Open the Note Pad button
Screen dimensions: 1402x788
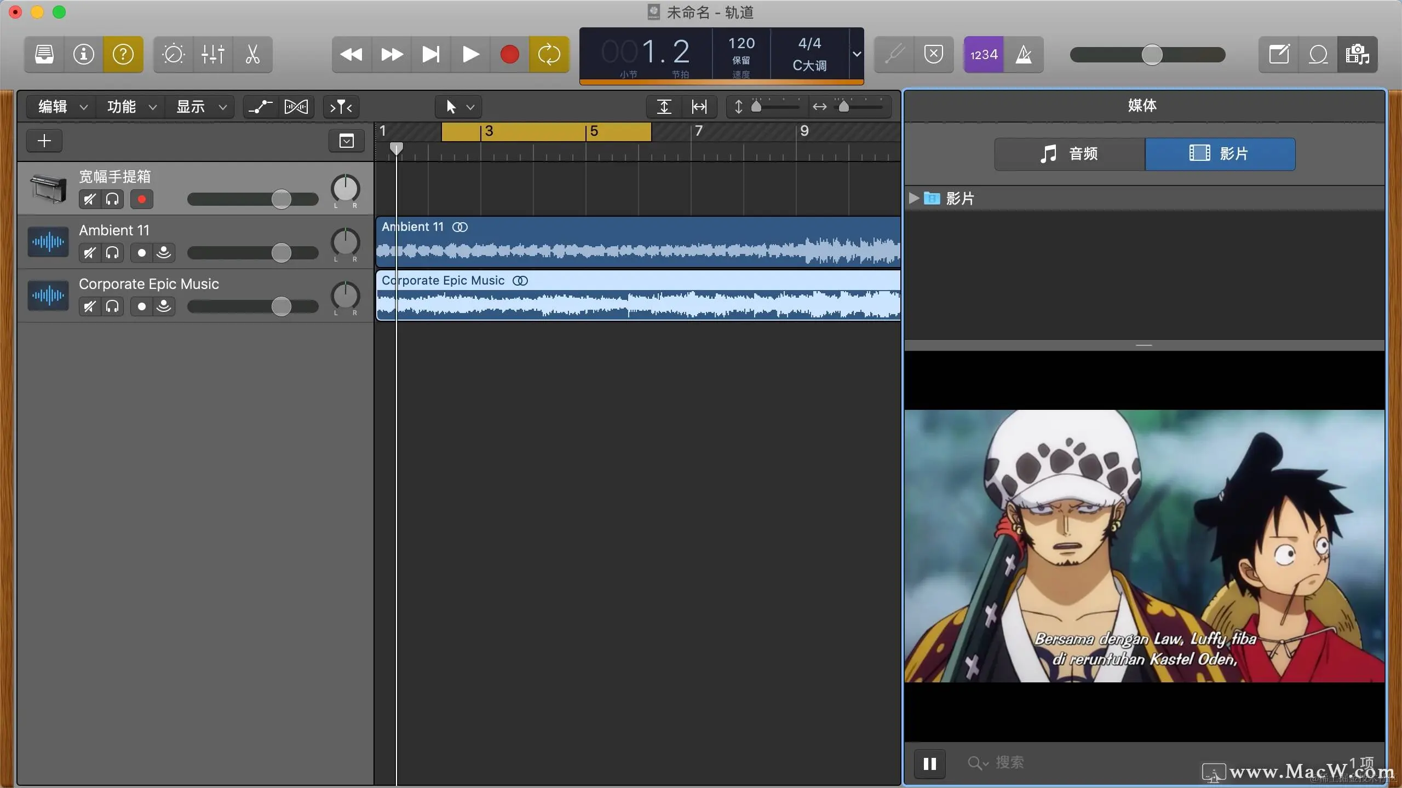(1279, 54)
